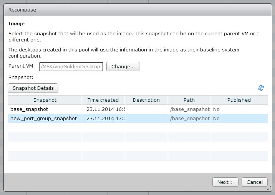Cancel the Recompose dialog
275x195 pixels.
click(x=255, y=182)
